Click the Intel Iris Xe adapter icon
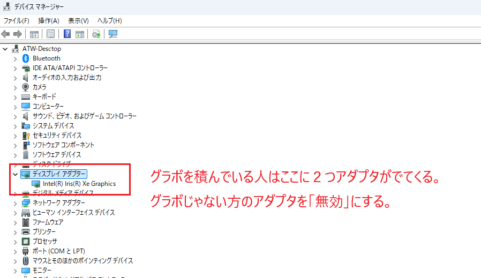481x278 pixels. pos(36,184)
